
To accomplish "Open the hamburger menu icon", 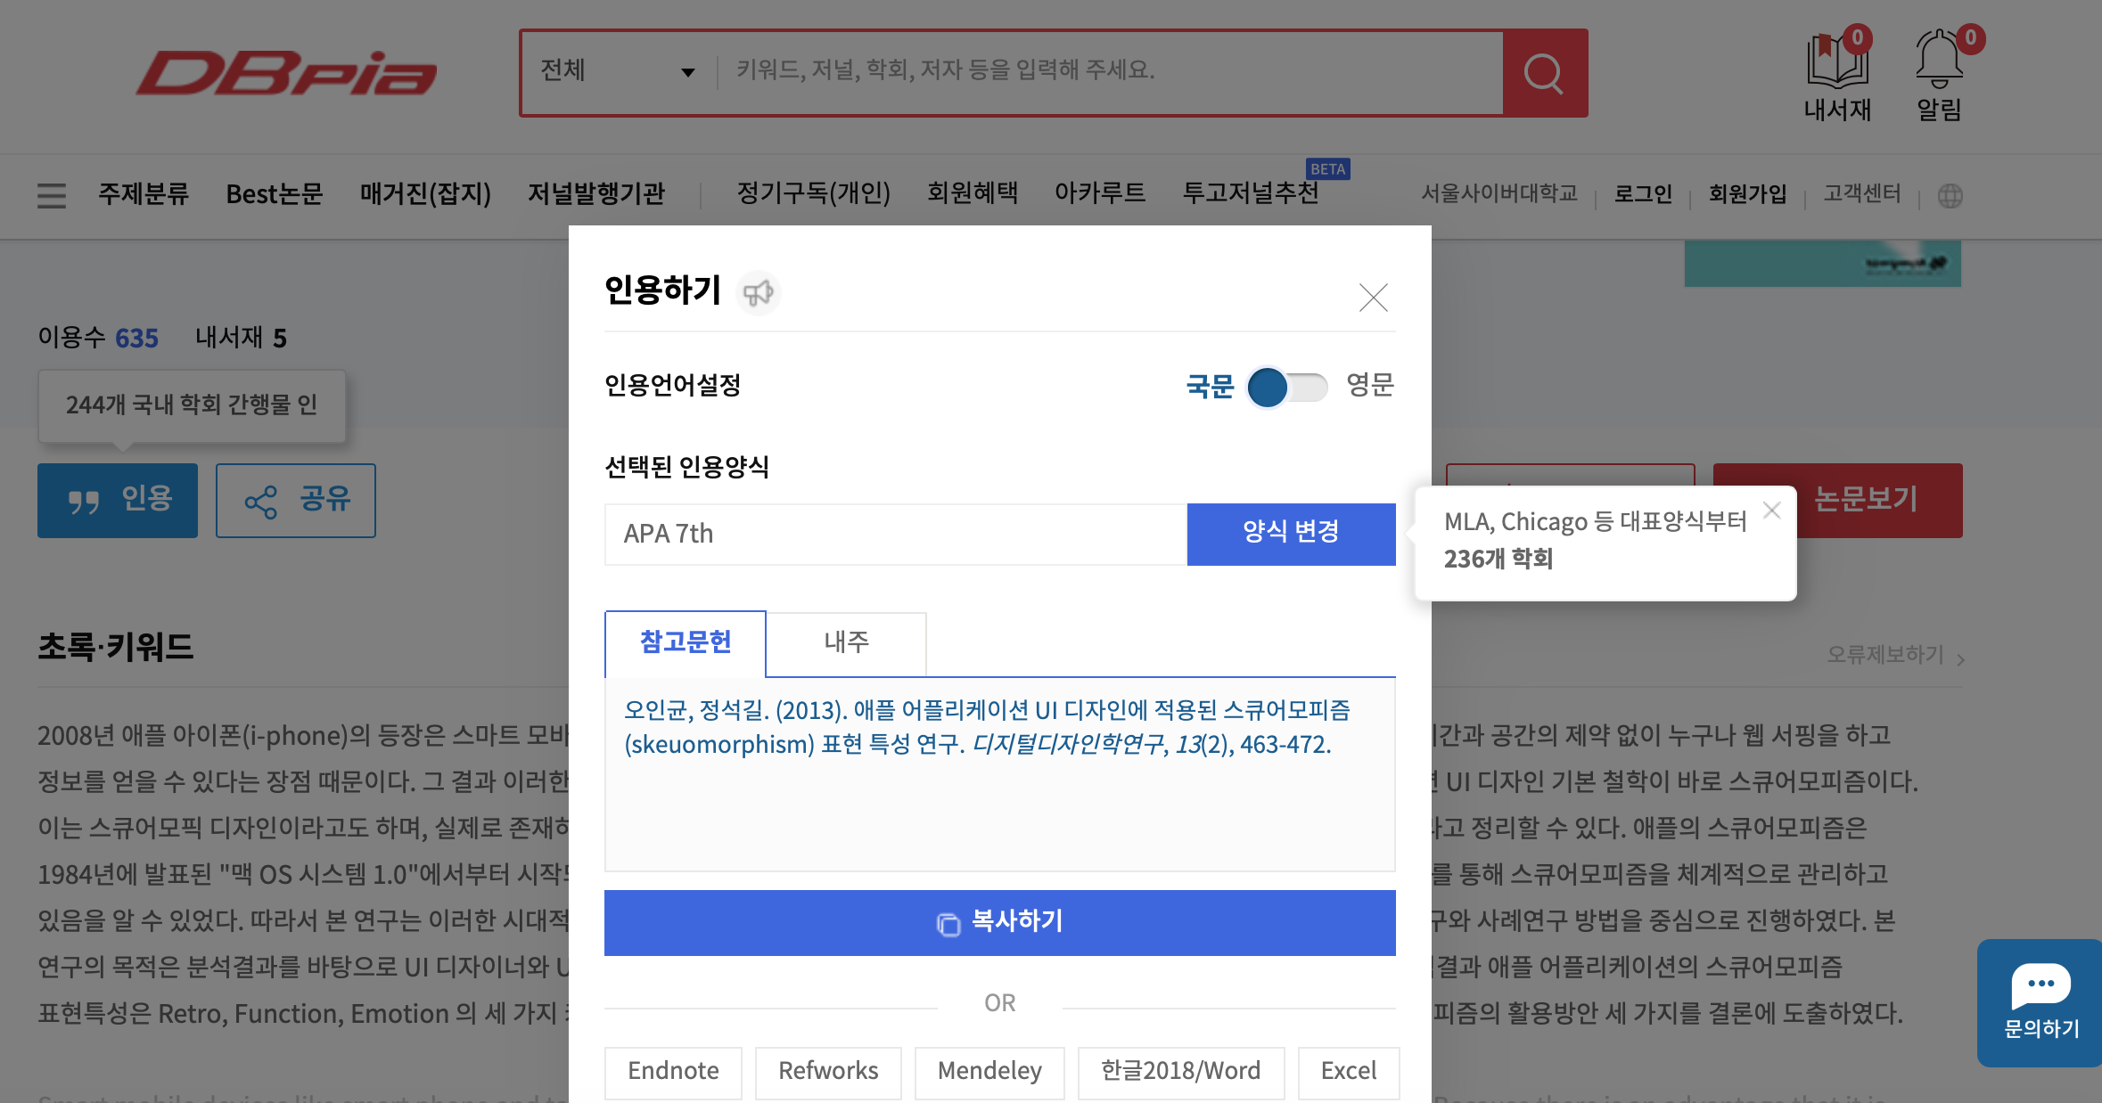I will click(52, 195).
